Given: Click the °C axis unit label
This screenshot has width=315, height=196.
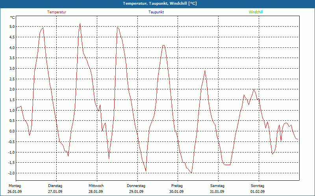Looking at the screenshot, I should [x=13, y=18].
